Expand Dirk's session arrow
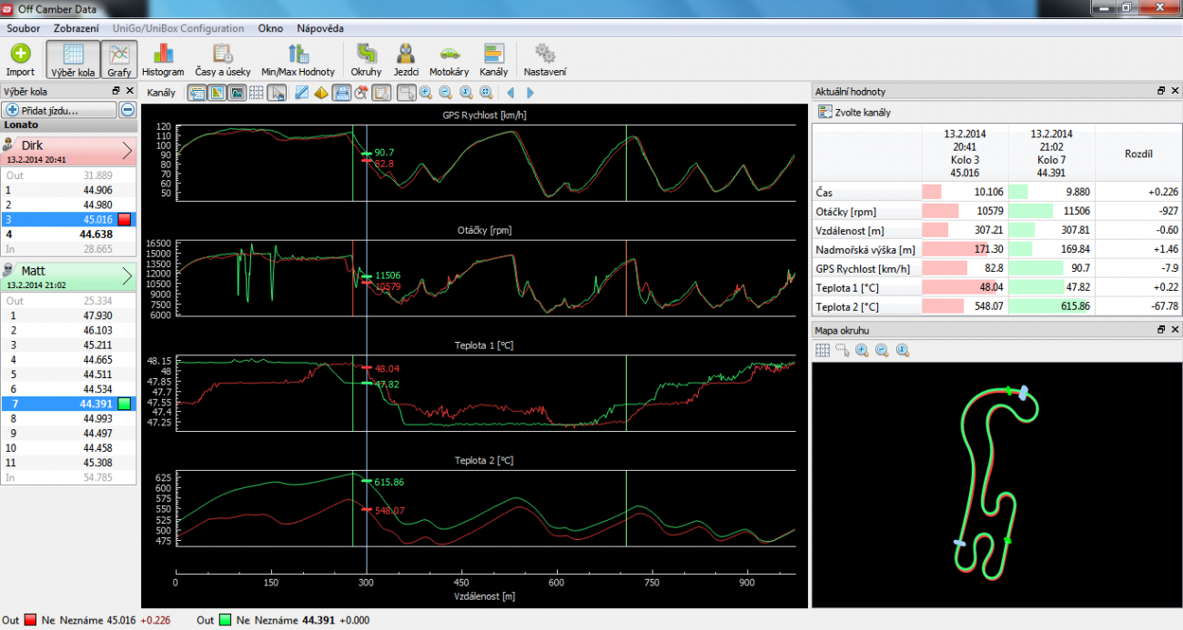The height and width of the screenshot is (630, 1183). point(126,149)
